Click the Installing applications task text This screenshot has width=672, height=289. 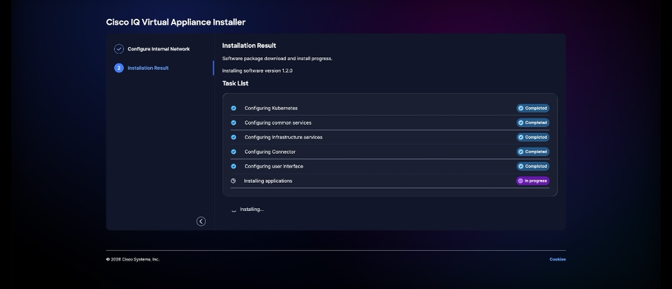[268, 181]
